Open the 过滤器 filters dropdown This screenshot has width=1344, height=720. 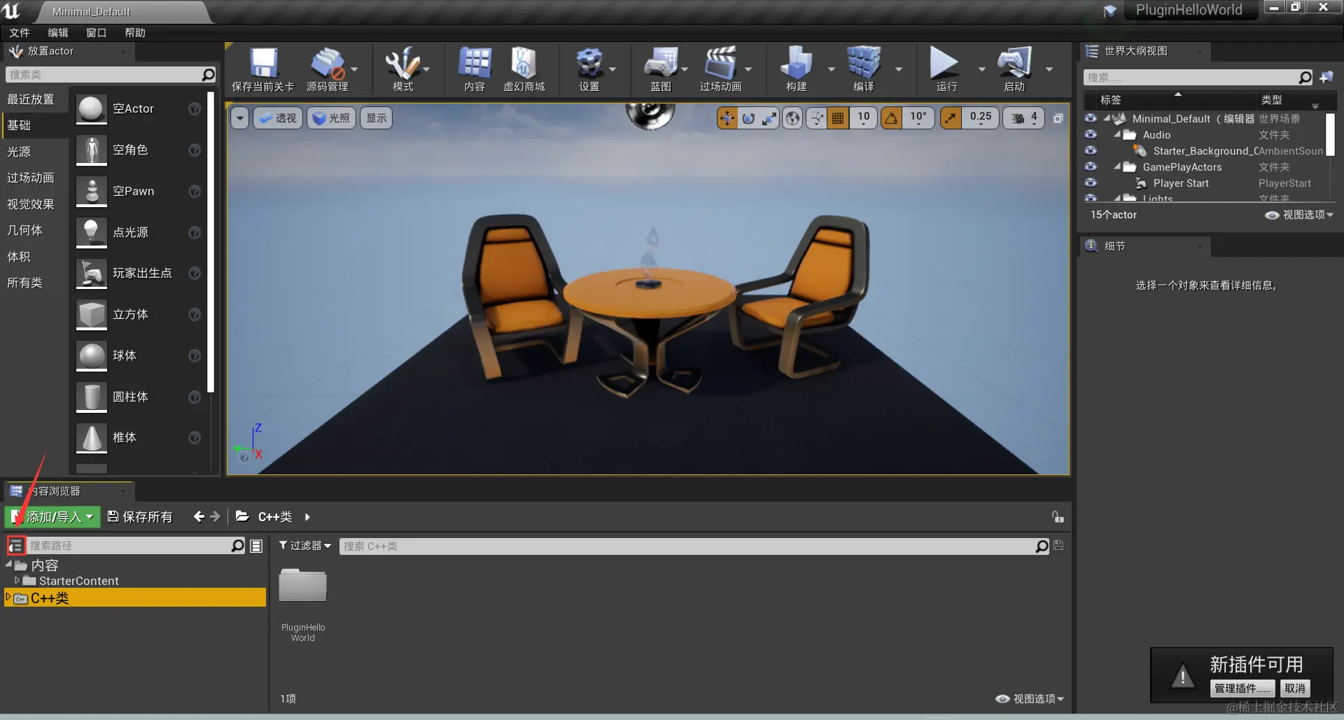(x=305, y=546)
